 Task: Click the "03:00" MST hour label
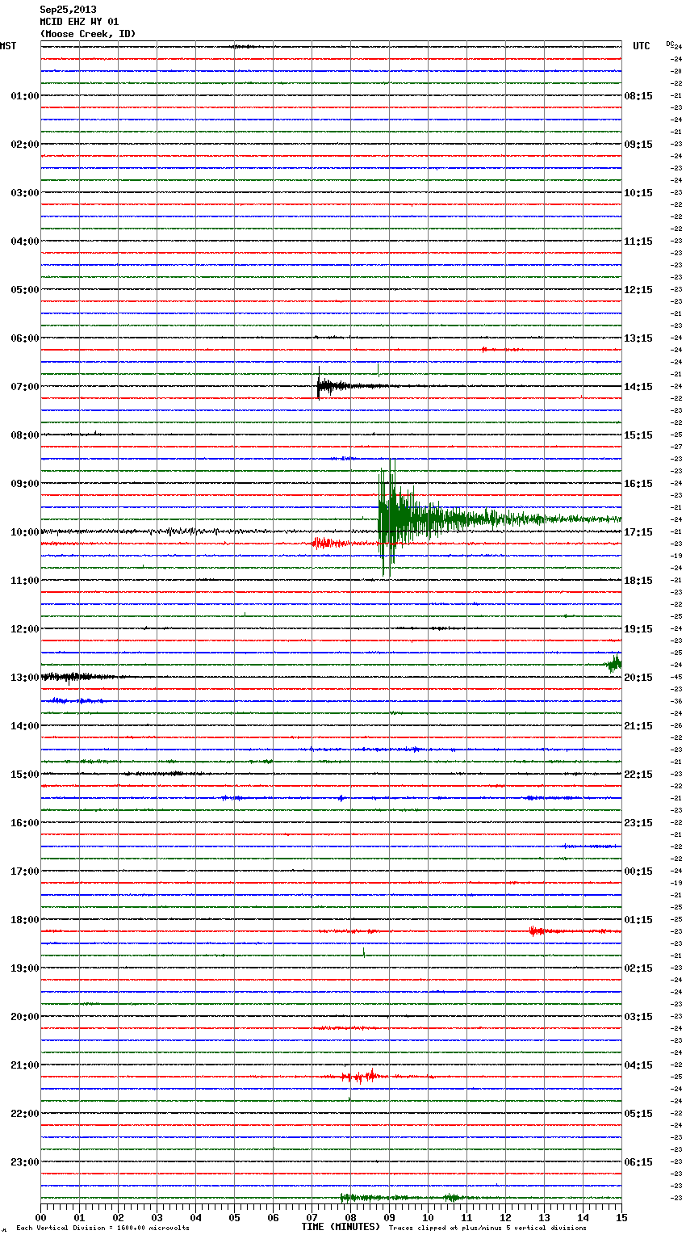pyautogui.click(x=25, y=193)
